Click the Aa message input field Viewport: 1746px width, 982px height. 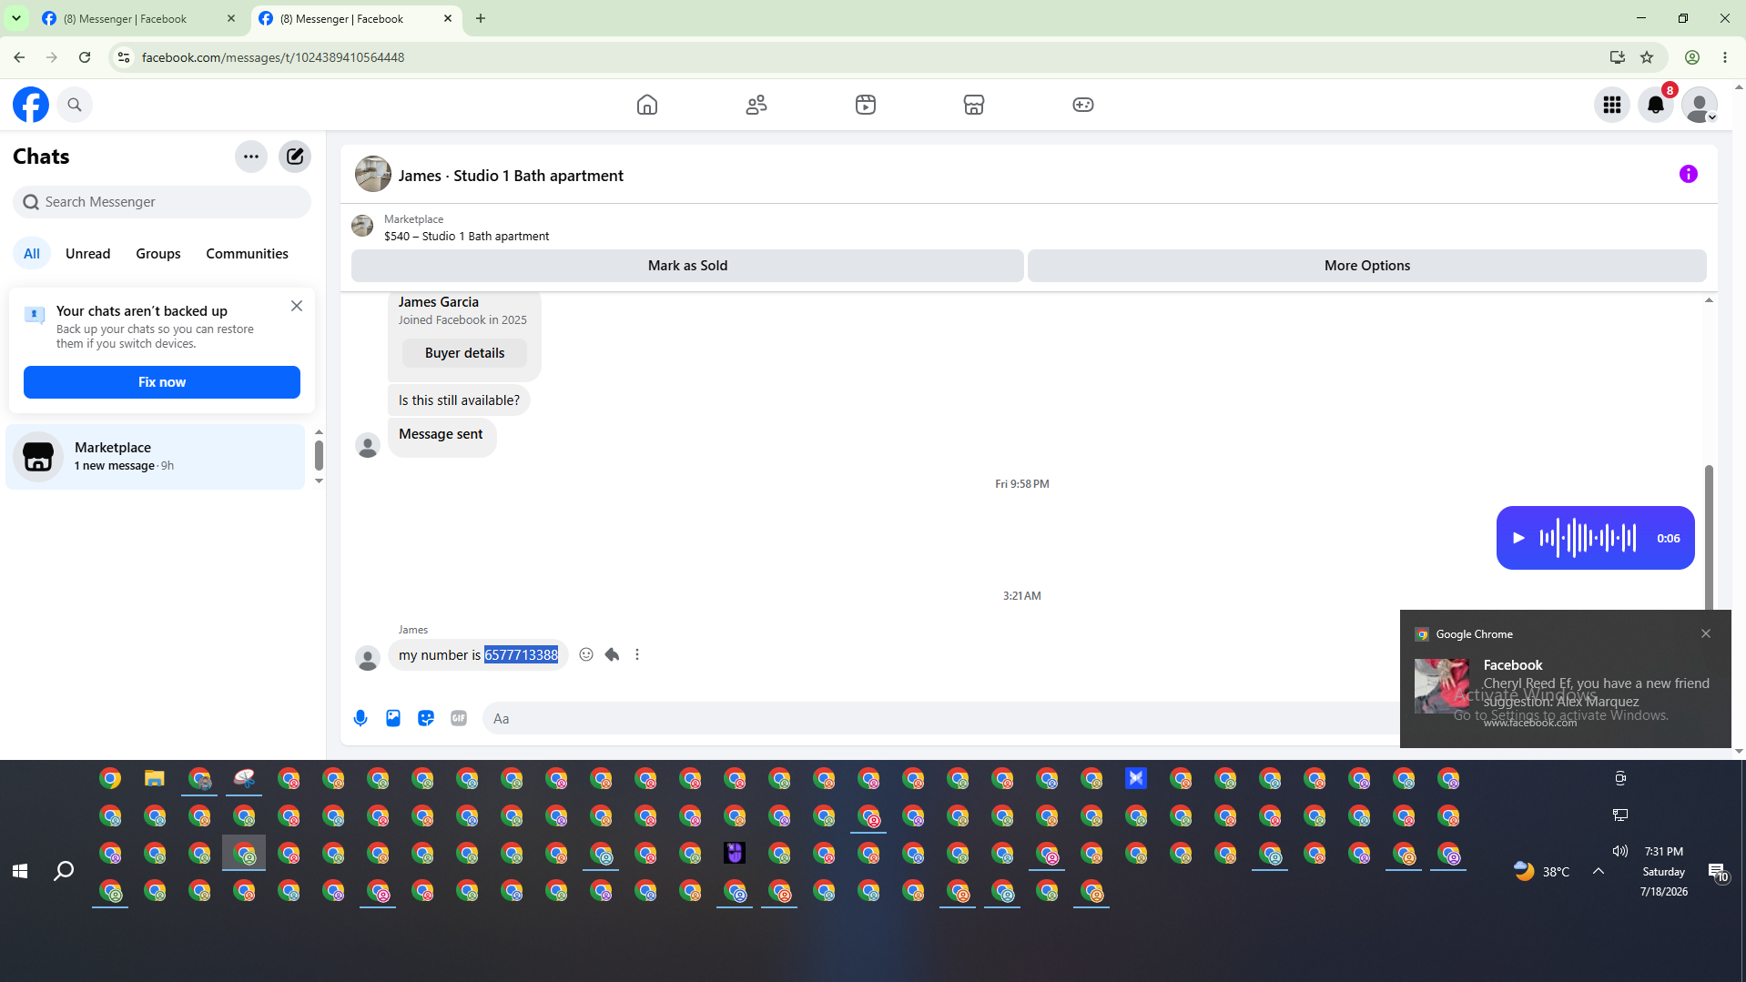[x=941, y=718]
